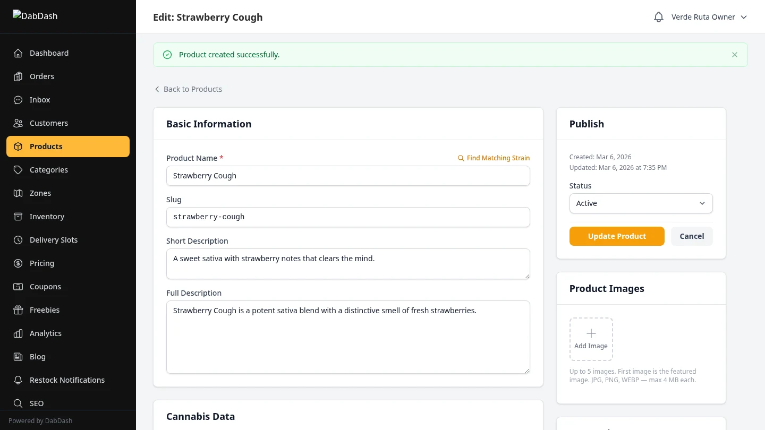Dismiss the product created success message
The image size is (765, 430).
(735, 54)
